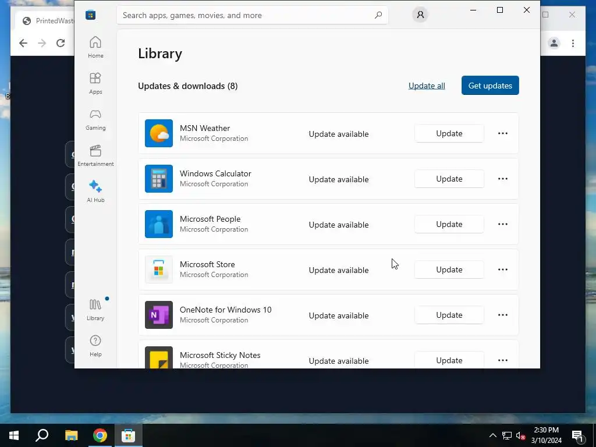
Task: Open more options for Windows Calculator
Action: (503, 179)
